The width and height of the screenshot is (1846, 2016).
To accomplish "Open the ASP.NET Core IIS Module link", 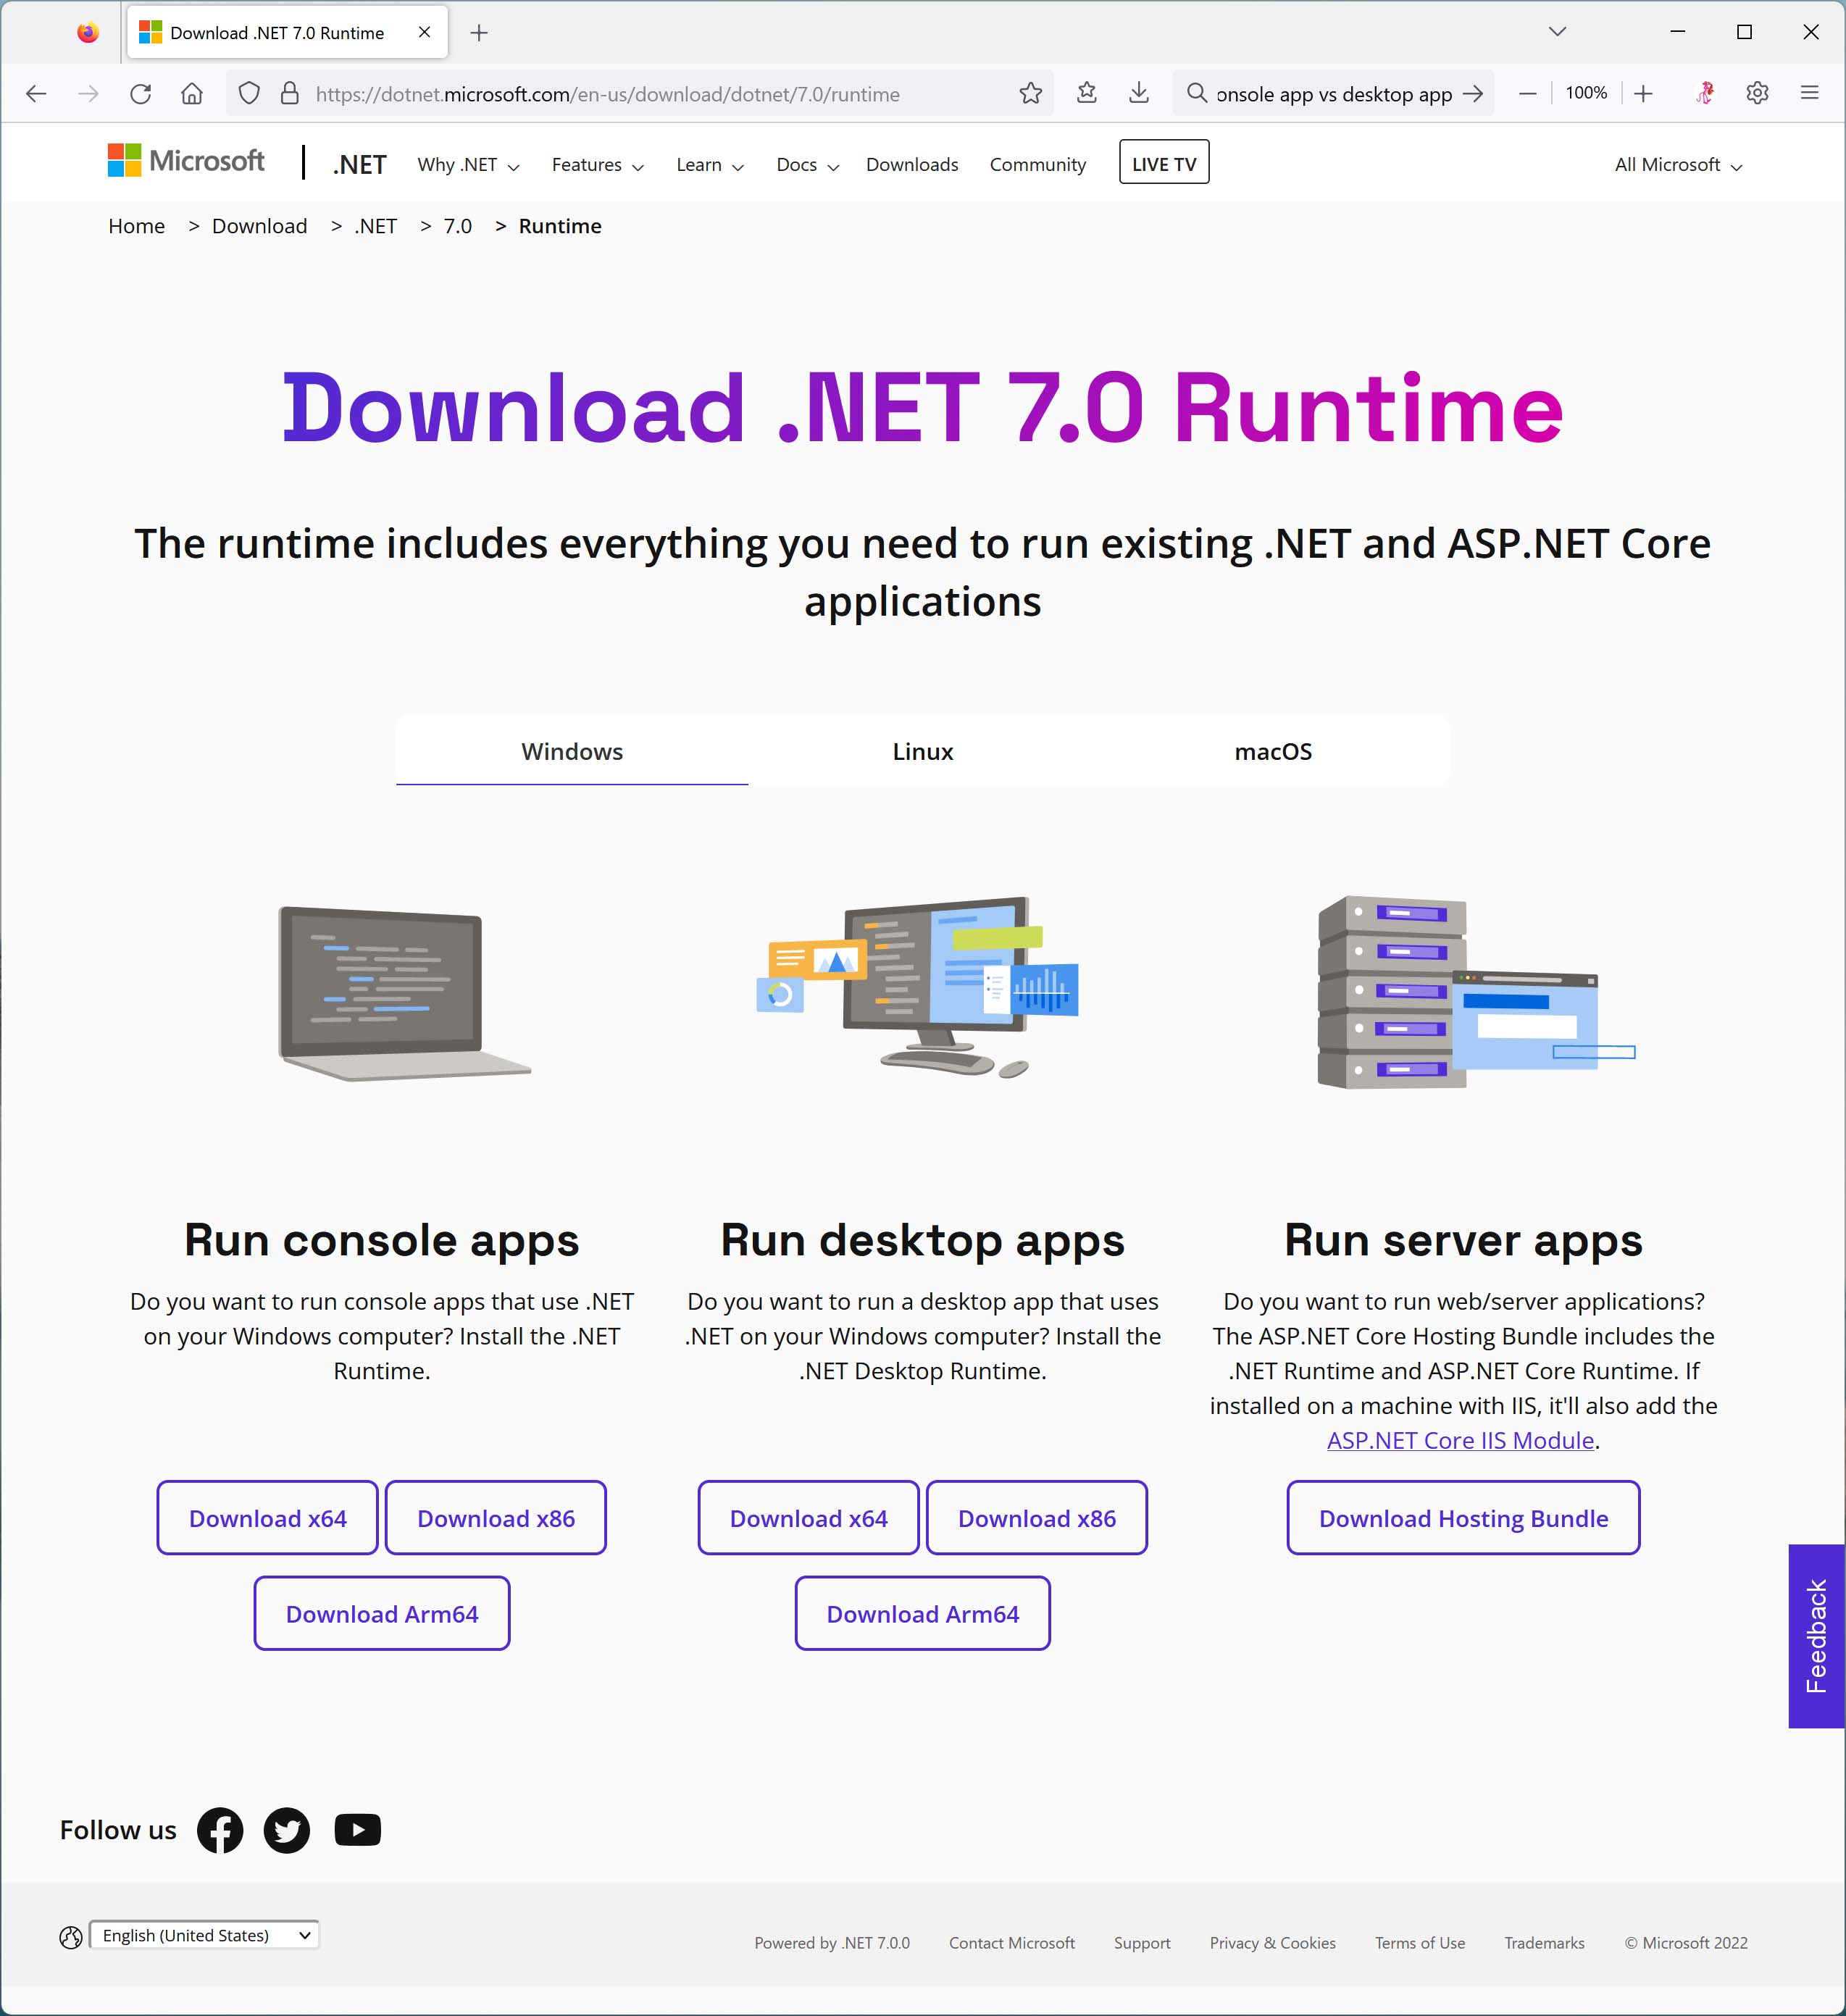I will pos(1460,1440).
